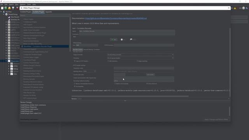Tick the Command-Line Graph Plotting Tool checkbox
249x140 pixels.
click(x=22, y=52)
